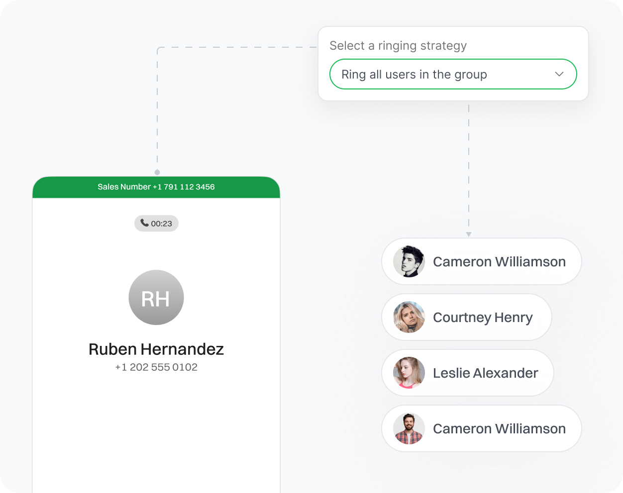This screenshot has height=493, width=623.
Task: Select the Leslie Alexander name text
Action: click(x=486, y=373)
